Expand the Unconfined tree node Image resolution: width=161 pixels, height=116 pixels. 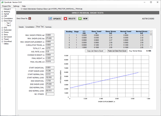click(2, 41)
